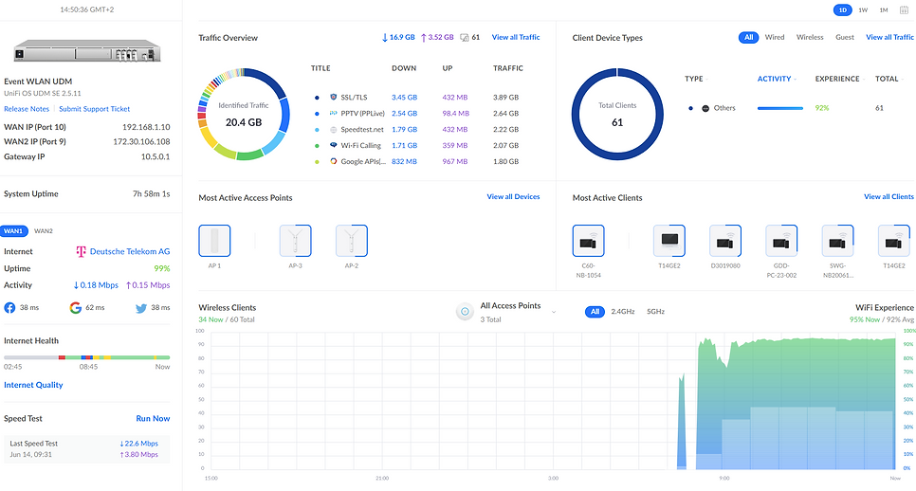
Task: Filter client device types by Guest
Action: click(x=845, y=37)
